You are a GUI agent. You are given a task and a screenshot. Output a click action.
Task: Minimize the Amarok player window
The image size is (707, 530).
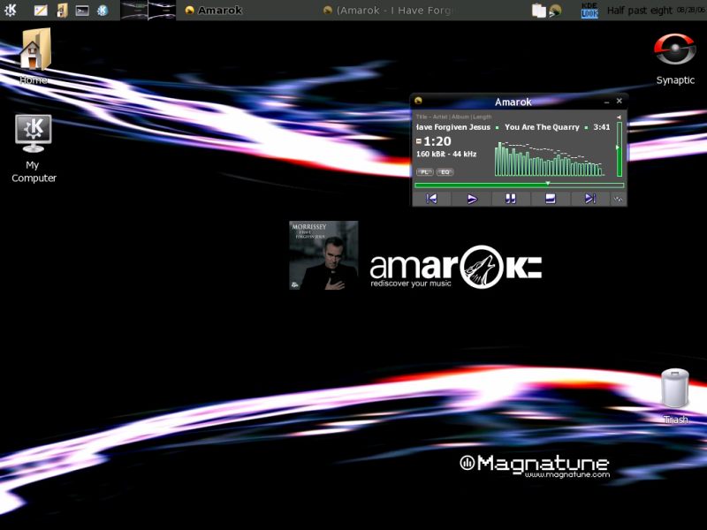click(606, 102)
